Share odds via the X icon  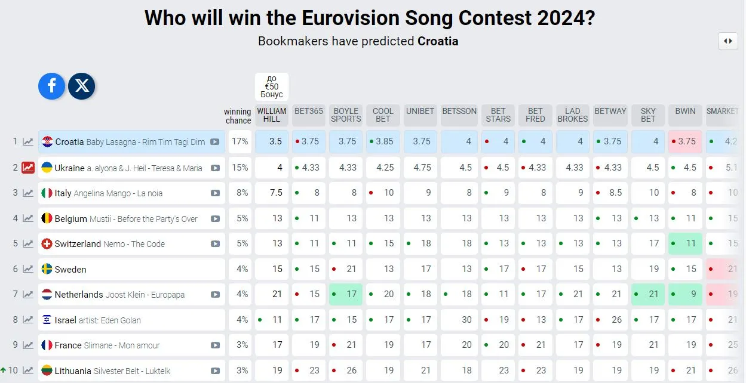[82, 86]
